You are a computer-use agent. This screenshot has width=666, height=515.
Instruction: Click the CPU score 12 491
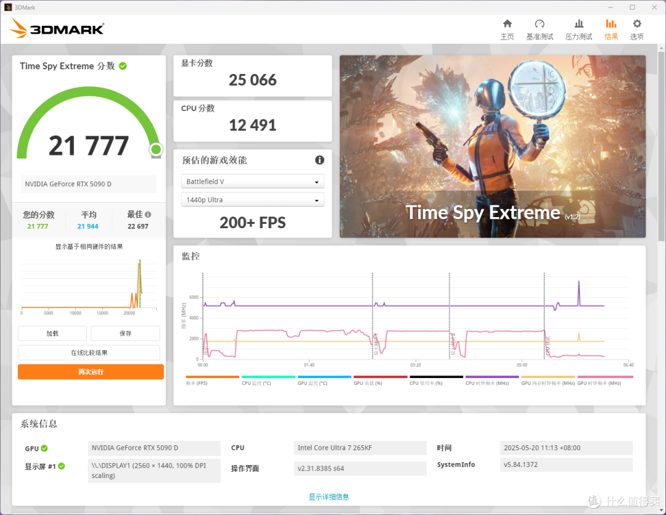click(252, 125)
